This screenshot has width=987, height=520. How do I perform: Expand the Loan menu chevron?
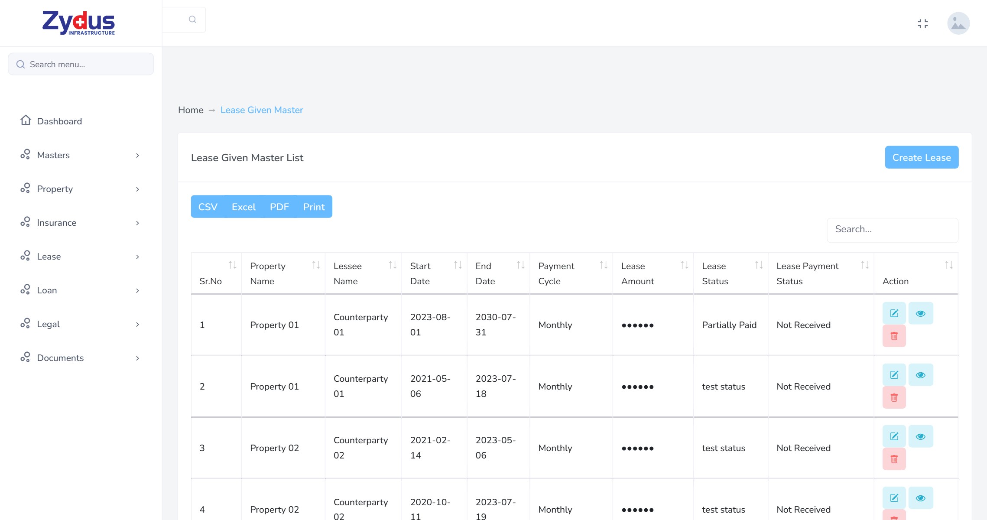(x=137, y=290)
